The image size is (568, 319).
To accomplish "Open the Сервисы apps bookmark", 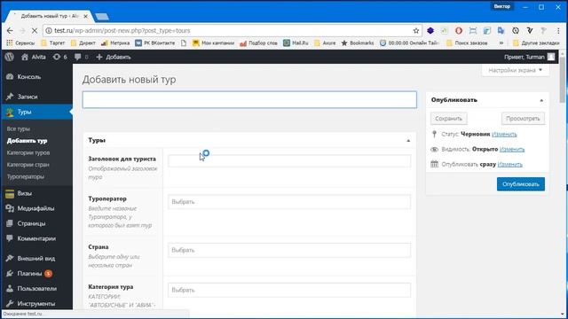I will (x=20, y=43).
